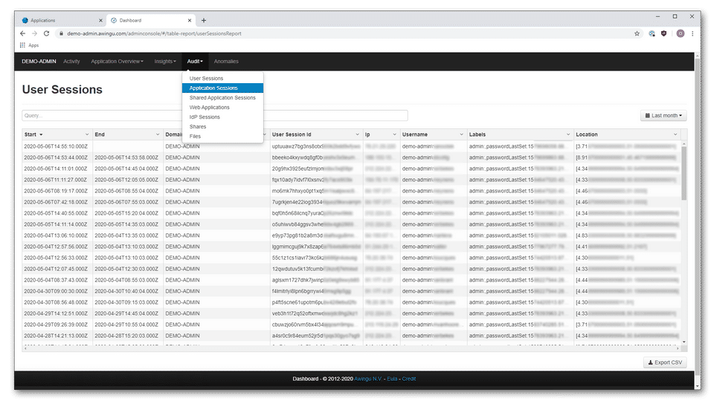Viewport: 714px width, 401px height.
Task: Click the shield extension icon
Action: (x=664, y=33)
